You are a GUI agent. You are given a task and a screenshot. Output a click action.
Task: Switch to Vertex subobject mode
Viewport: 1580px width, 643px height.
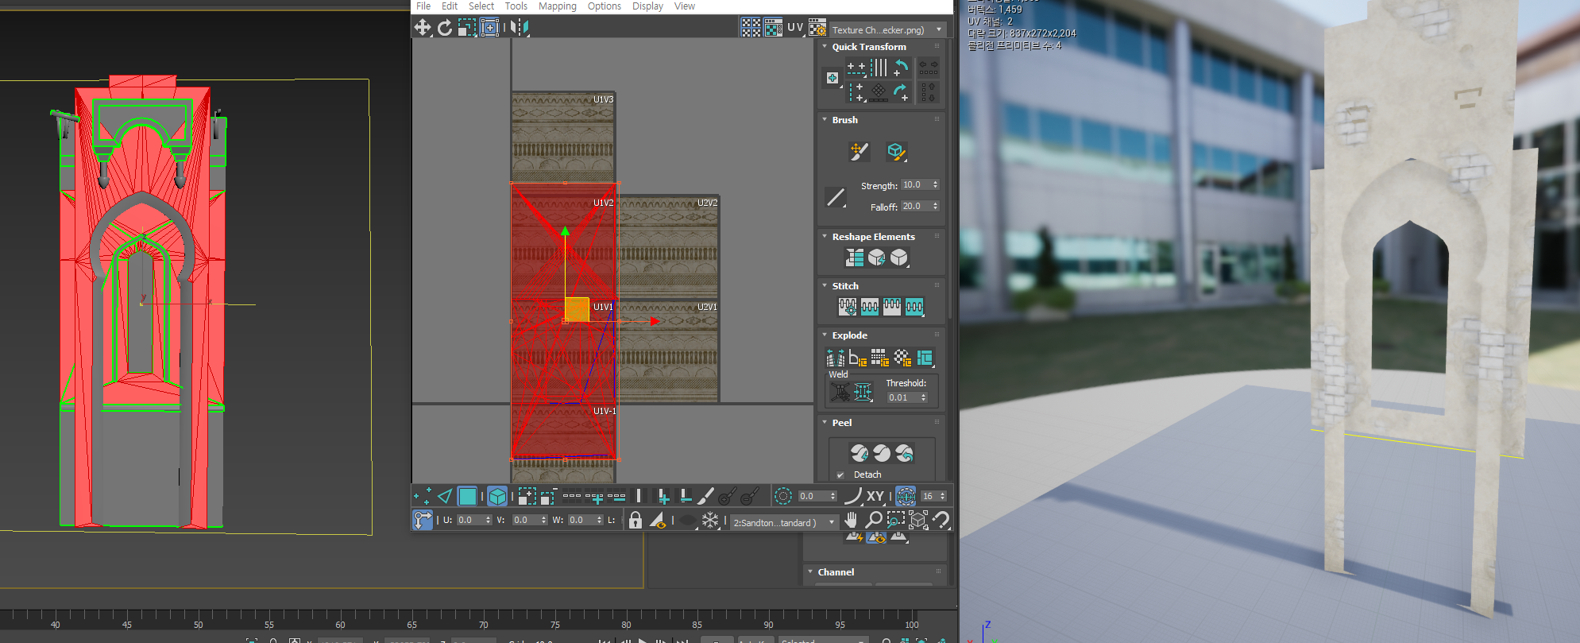(423, 497)
